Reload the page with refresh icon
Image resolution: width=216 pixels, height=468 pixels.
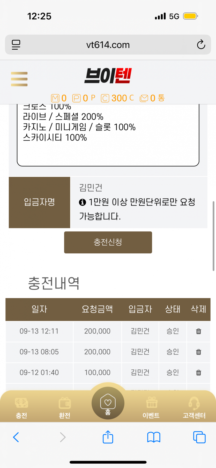click(x=201, y=45)
